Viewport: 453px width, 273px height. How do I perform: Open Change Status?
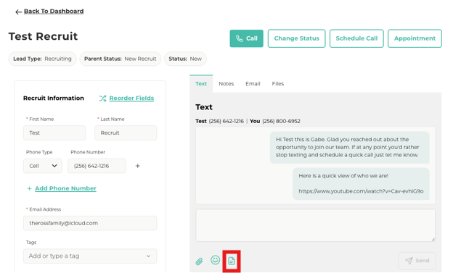(x=296, y=38)
